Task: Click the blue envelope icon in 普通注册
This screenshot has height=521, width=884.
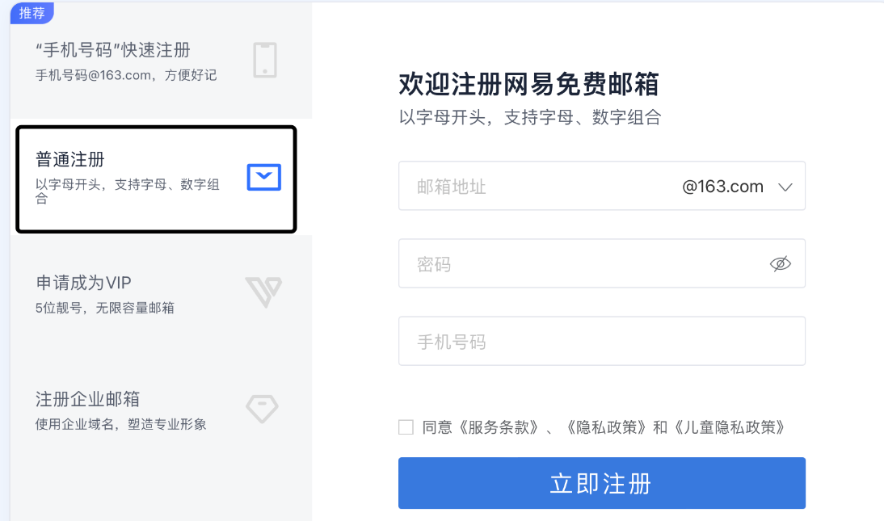Action: [x=264, y=176]
